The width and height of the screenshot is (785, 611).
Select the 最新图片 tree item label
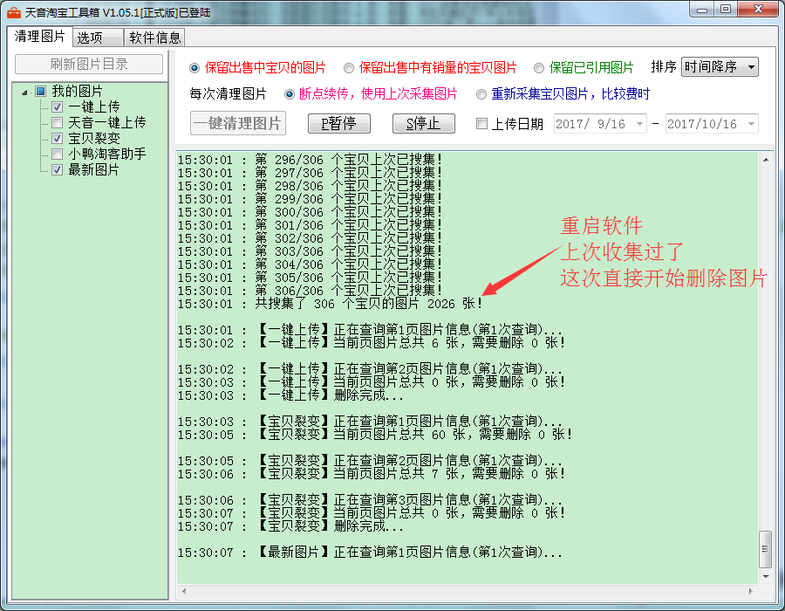[93, 170]
